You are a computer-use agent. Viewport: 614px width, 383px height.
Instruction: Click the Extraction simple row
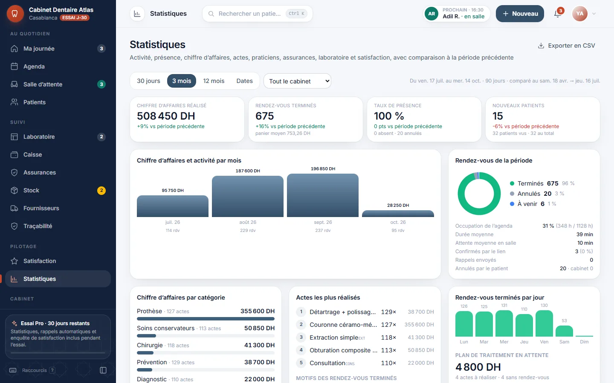point(365,337)
